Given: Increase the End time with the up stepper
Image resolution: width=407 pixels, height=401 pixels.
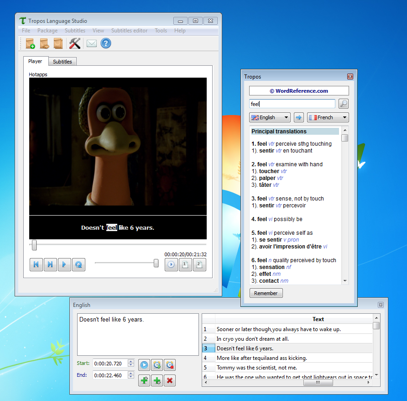Looking at the screenshot, I should click(x=131, y=373).
